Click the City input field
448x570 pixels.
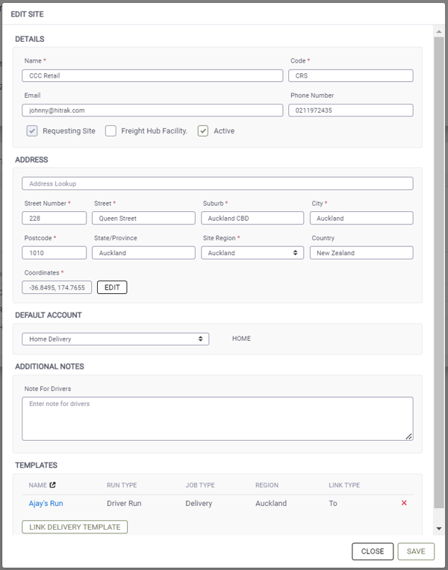click(361, 218)
